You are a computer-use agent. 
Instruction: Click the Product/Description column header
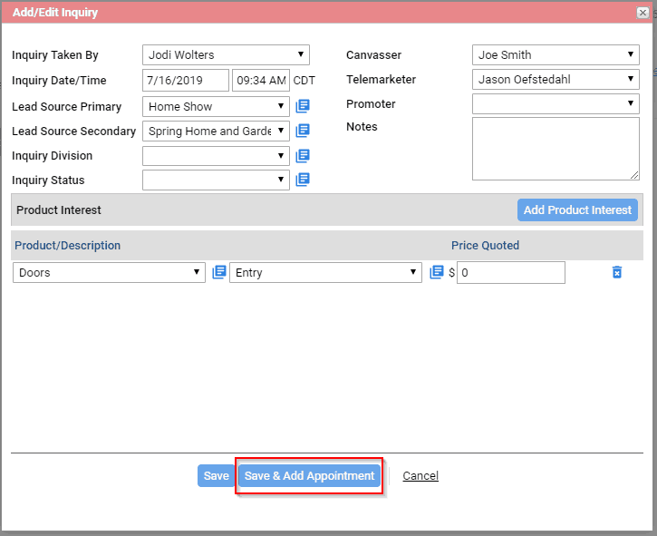point(67,246)
